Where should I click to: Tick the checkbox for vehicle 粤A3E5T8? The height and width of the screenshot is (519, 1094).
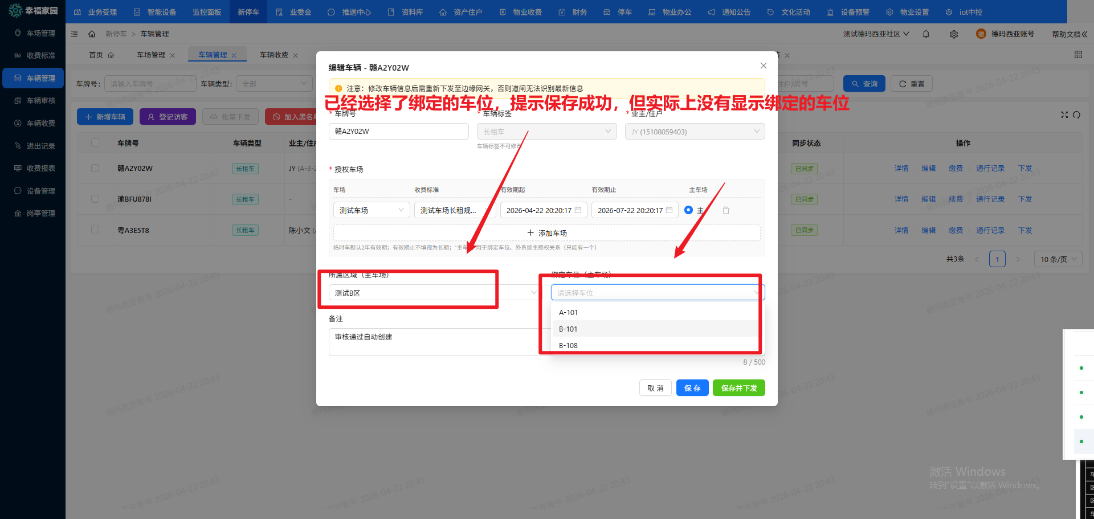[95, 230]
